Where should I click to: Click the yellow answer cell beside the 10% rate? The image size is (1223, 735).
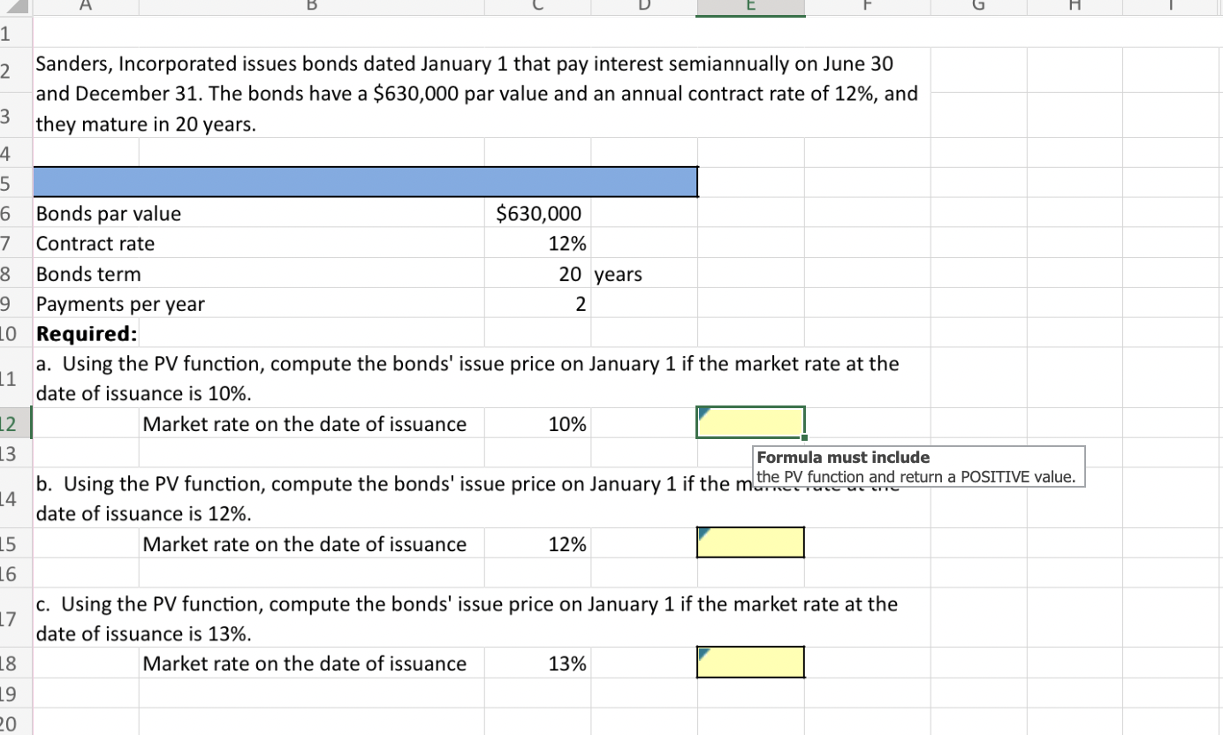[x=749, y=421]
